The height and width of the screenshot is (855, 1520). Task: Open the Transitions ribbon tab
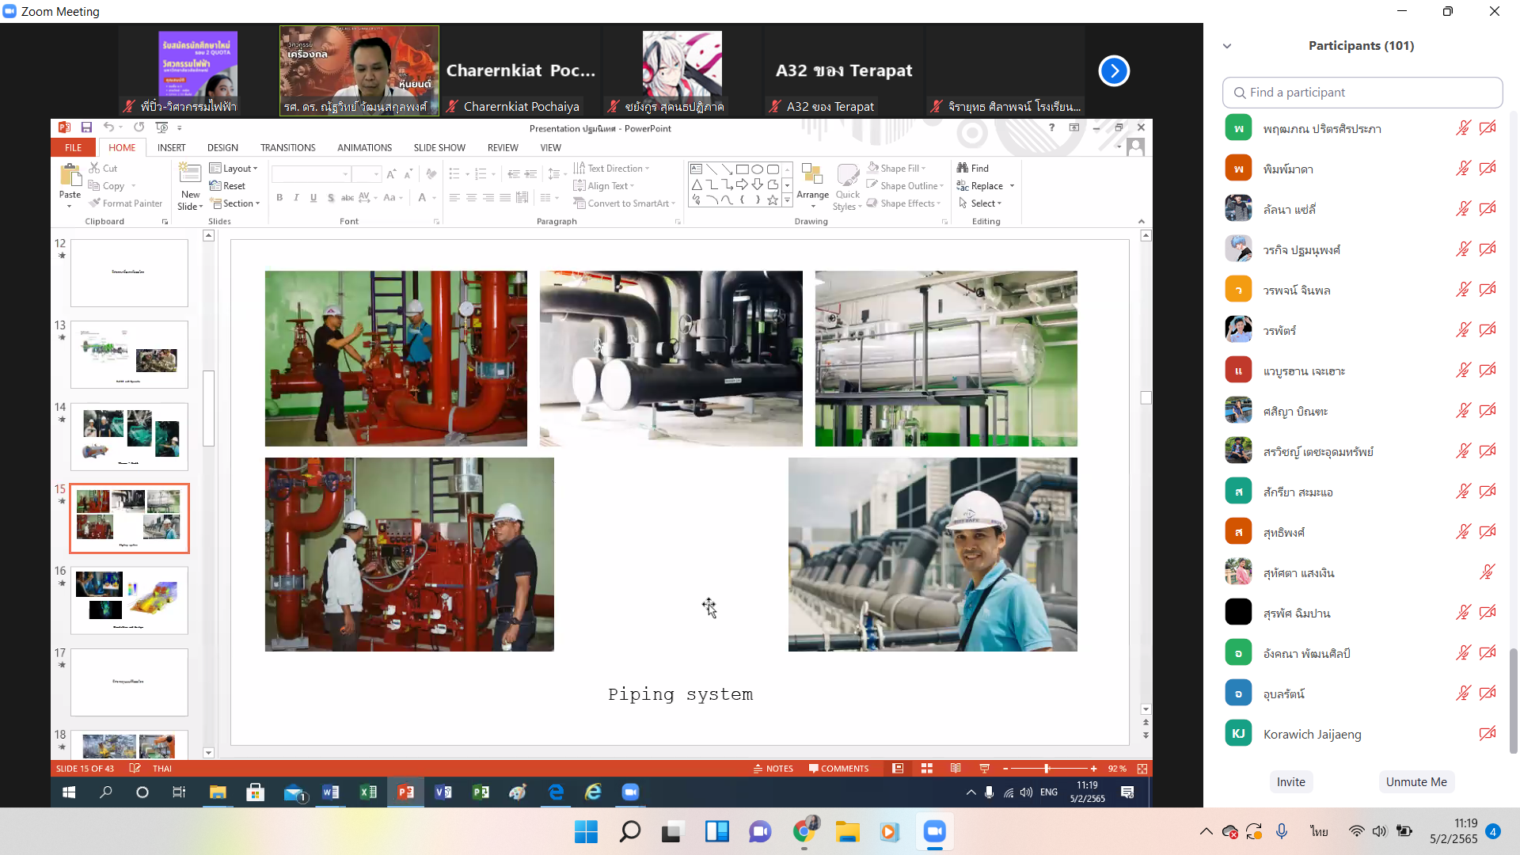pyautogui.click(x=287, y=148)
